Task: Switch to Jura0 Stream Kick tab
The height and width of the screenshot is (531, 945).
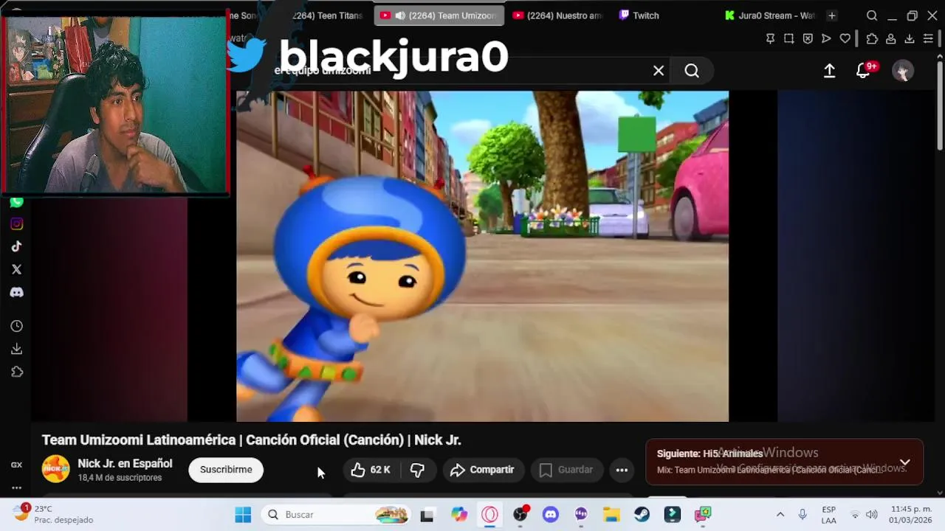Action: click(x=769, y=15)
